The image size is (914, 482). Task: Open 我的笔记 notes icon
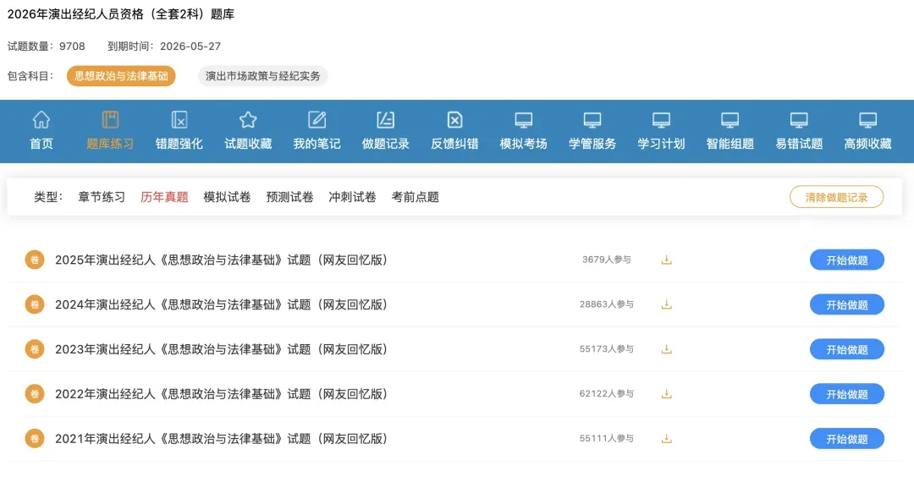317,120
